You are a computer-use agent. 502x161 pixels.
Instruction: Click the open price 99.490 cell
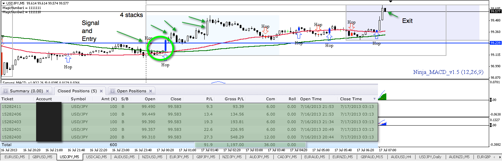click(149, 107)
